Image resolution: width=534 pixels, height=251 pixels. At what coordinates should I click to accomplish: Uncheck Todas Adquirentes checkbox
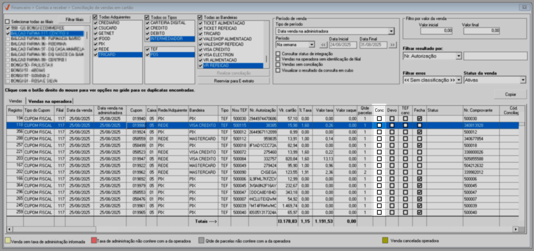(x=95, y=17)
